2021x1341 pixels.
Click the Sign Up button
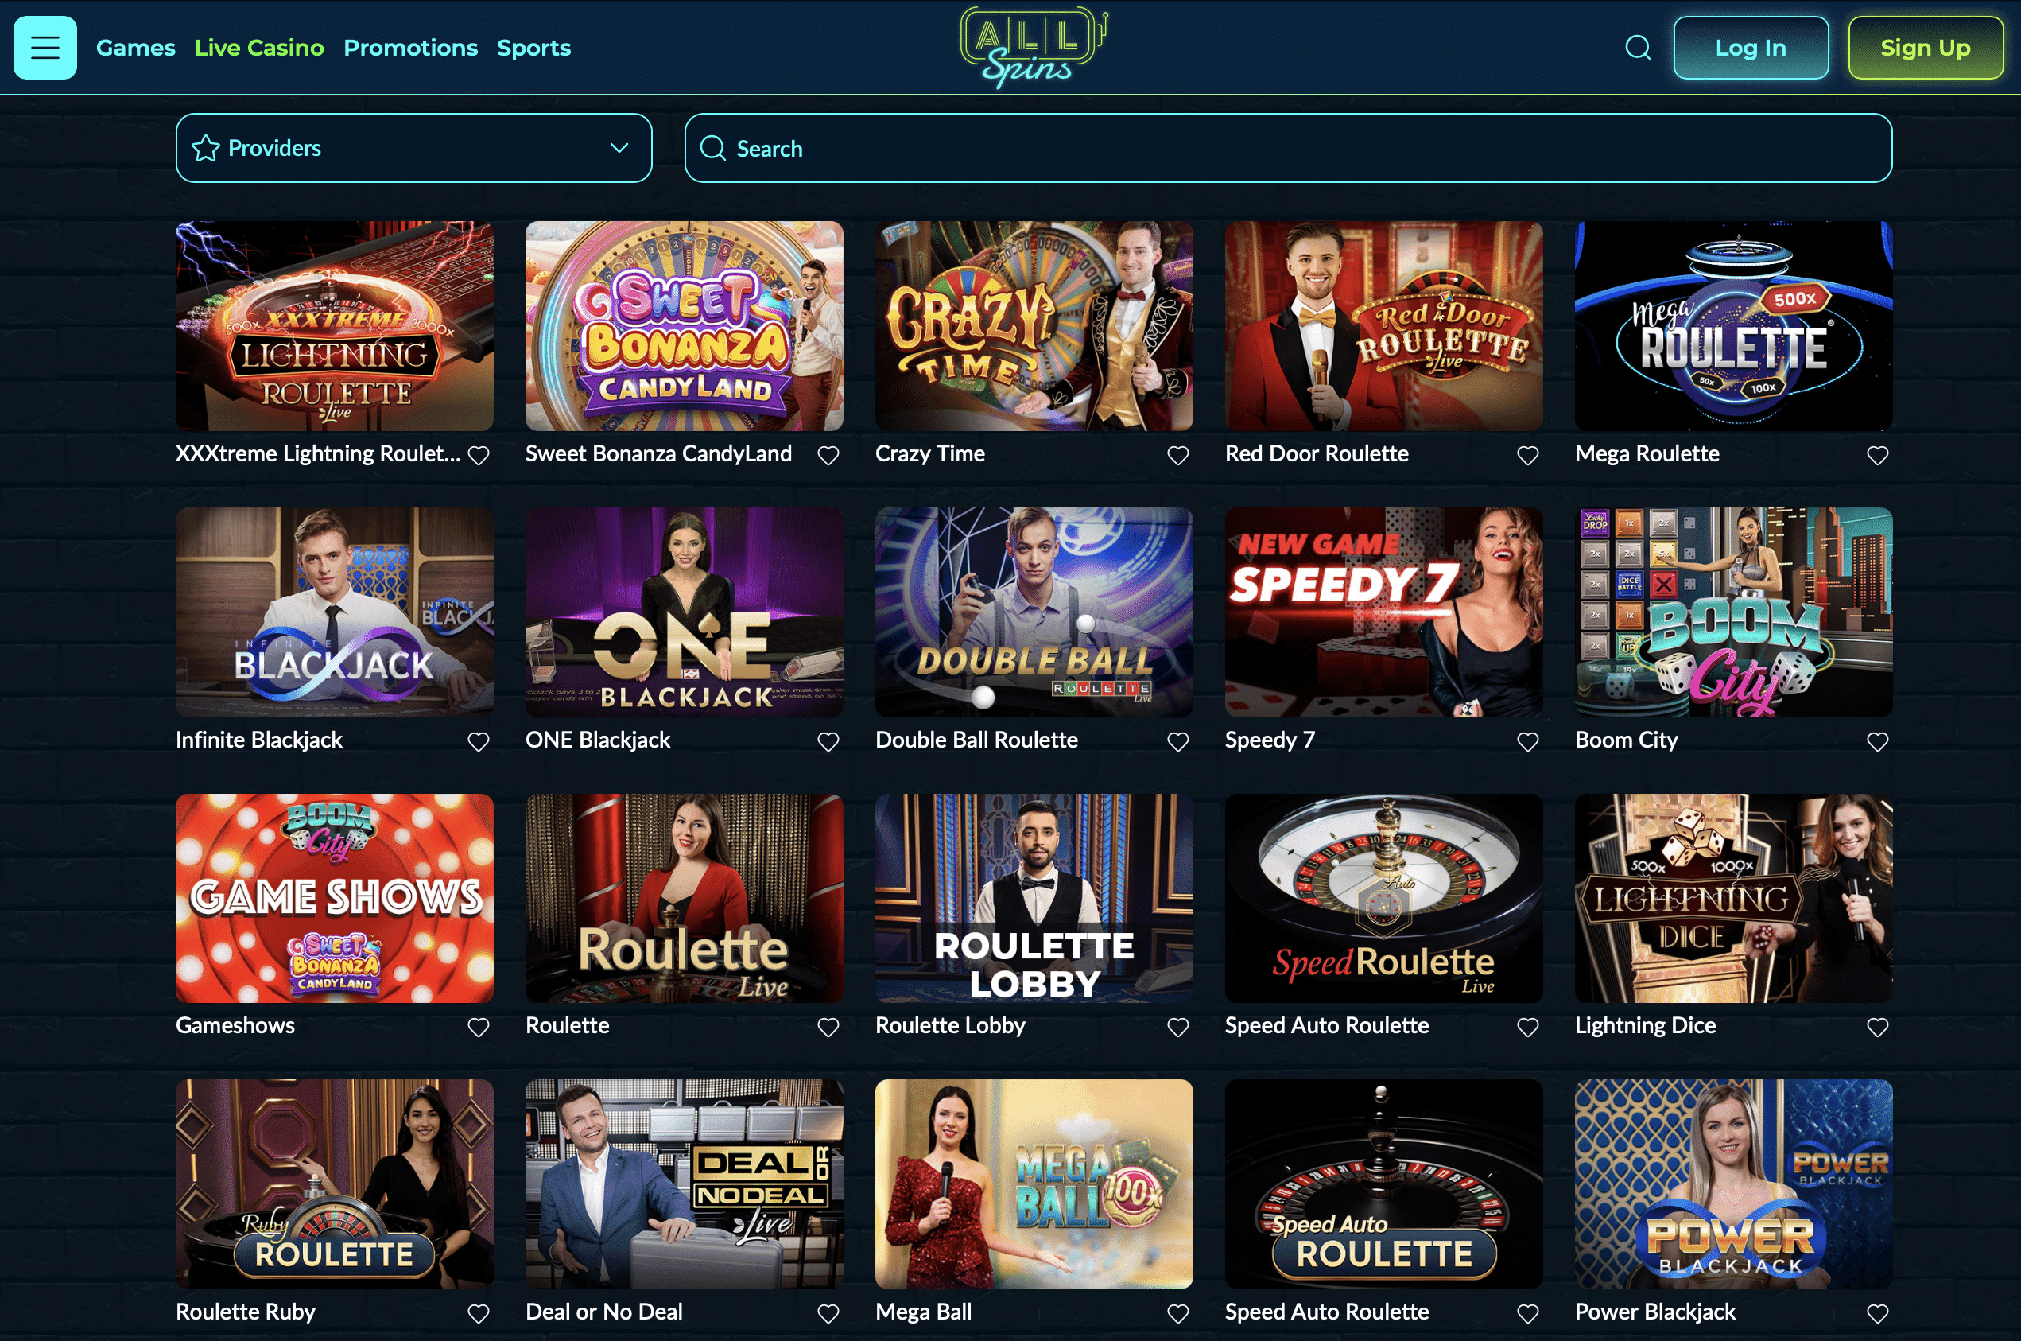pos(1926,48)
